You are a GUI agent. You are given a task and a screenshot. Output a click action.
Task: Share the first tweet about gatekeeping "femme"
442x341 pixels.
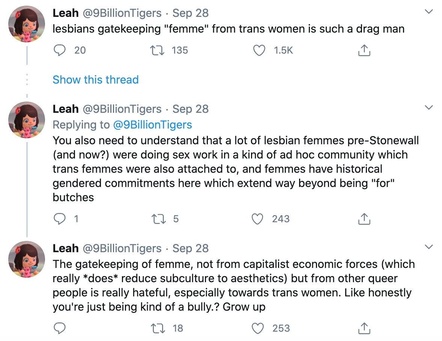pos(363,50)
